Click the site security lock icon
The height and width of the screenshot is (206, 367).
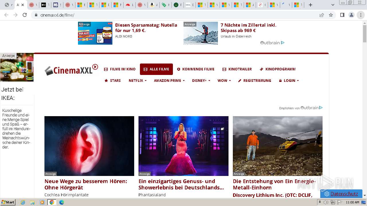[36, 15]
